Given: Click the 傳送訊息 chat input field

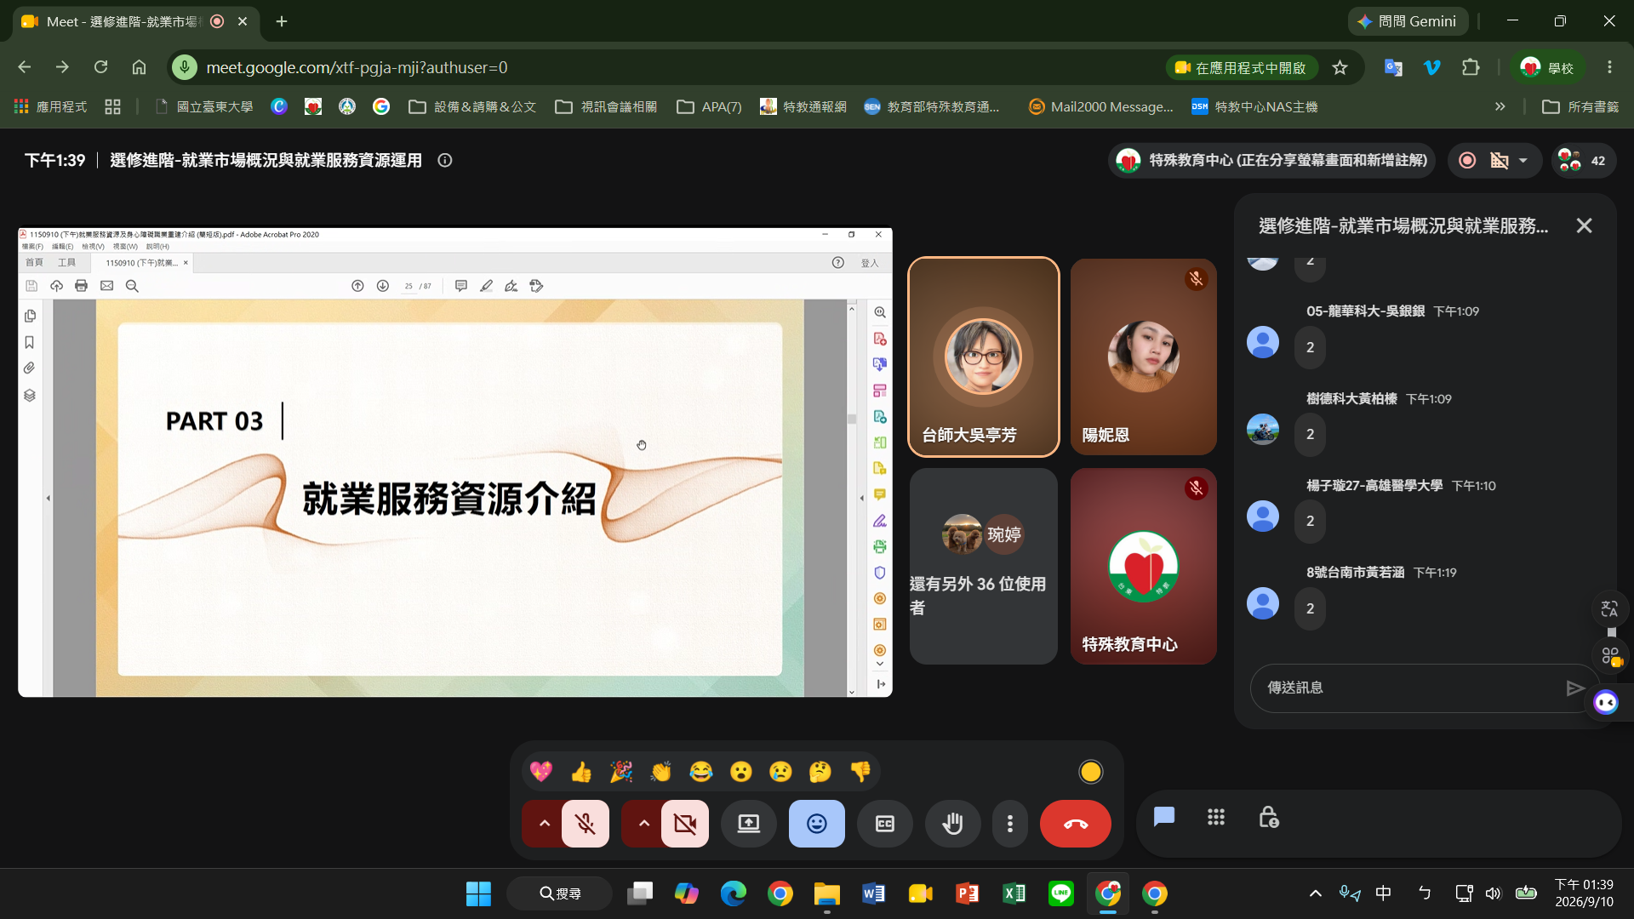Looking at the screenshot, I should coord(1408,688).
